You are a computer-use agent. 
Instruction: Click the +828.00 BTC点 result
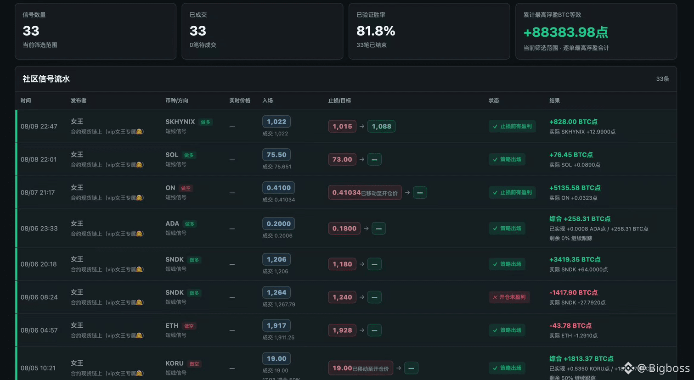pos(573,122)
